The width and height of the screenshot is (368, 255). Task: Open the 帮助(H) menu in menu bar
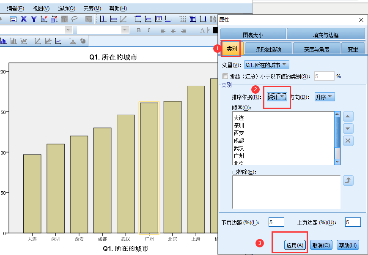(x=118, y=9)
